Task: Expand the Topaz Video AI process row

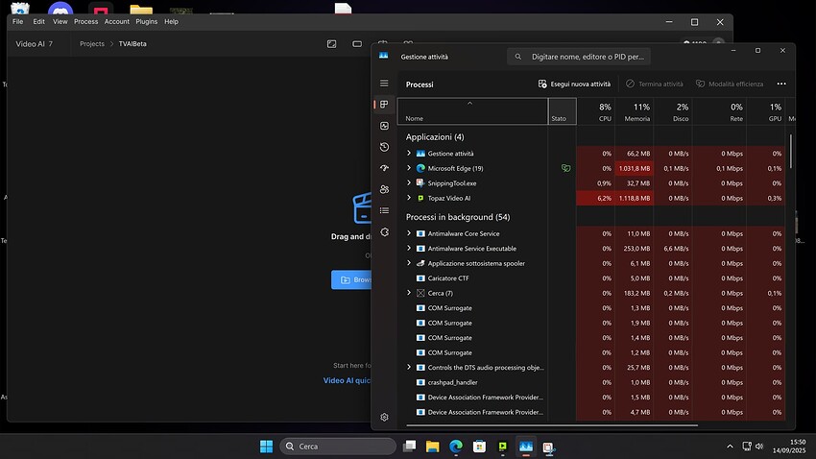Action: click(409, 198)
